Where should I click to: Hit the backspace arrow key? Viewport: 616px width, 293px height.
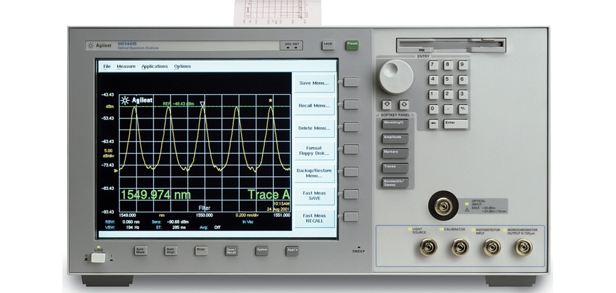click(x=433, y=124)
